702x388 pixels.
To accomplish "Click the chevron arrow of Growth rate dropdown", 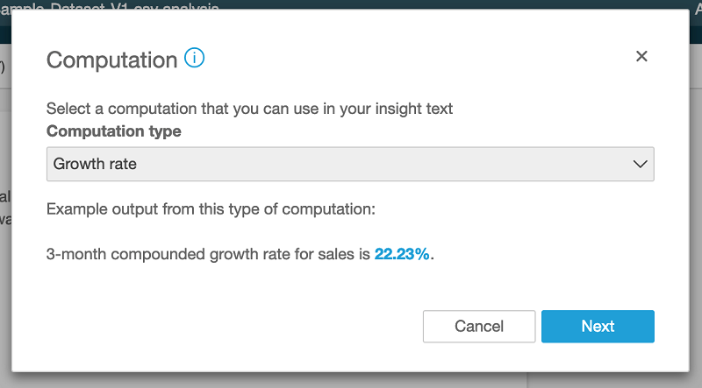I will 640,164.
